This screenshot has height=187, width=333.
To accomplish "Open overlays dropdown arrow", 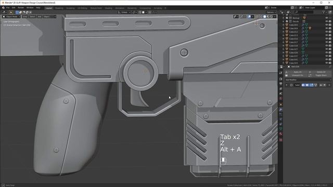I will 252,17.
